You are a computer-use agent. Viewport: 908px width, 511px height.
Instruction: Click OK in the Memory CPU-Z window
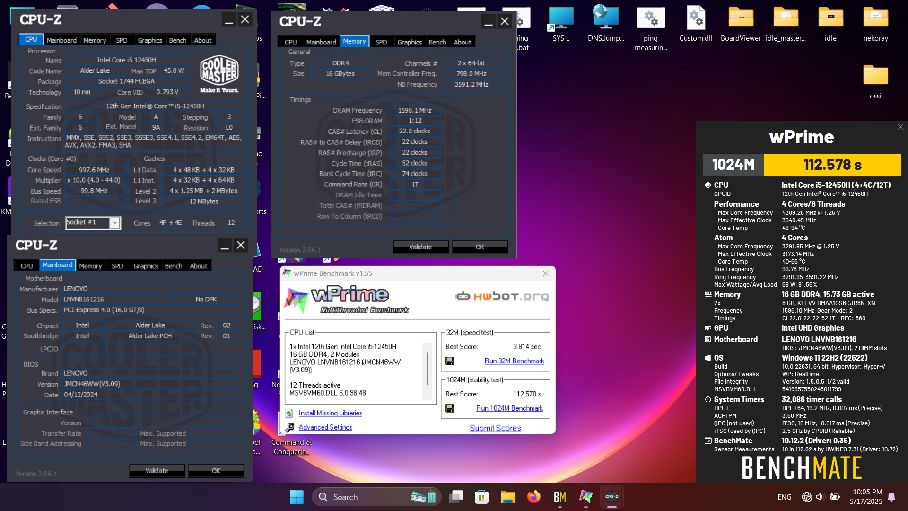pyautogui.click(x=480, y=247)
